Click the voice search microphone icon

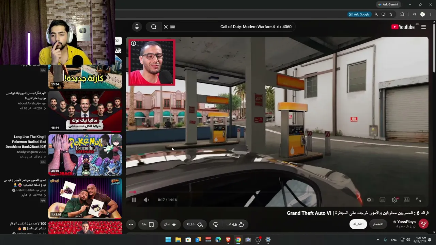point(137,27)
